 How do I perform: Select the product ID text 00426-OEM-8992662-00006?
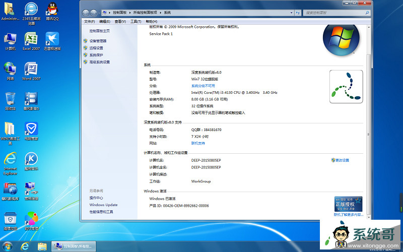[186, 206]
